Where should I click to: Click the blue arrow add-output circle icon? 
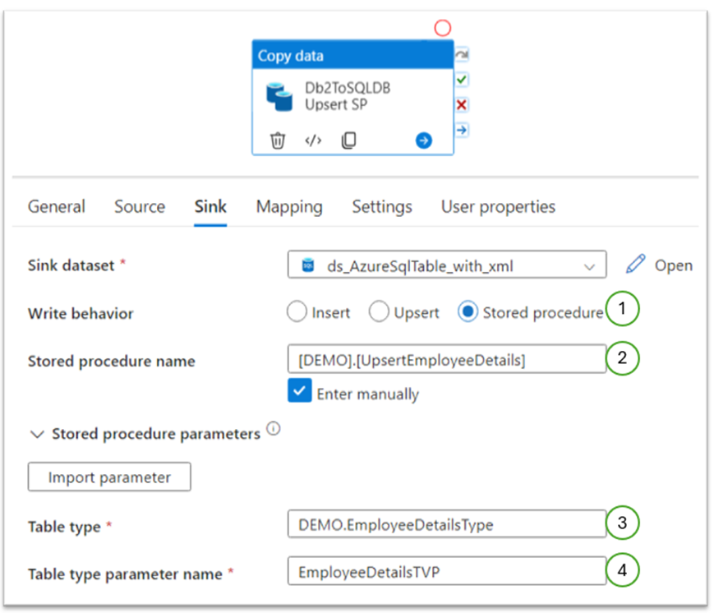[x=423, y=141]
